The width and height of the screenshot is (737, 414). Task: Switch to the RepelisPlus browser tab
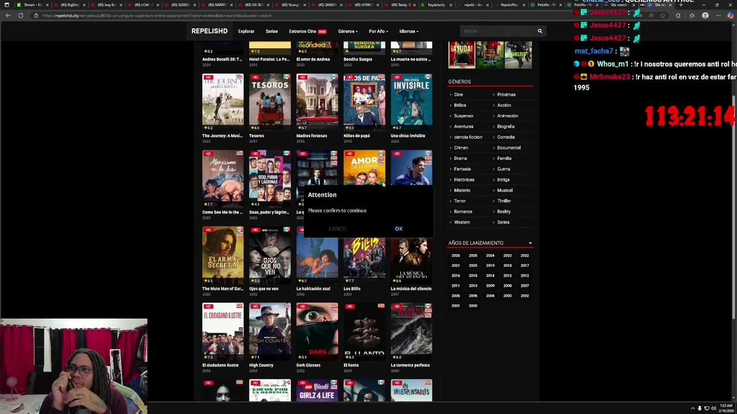pyautogui.click(x=510, y=5)
